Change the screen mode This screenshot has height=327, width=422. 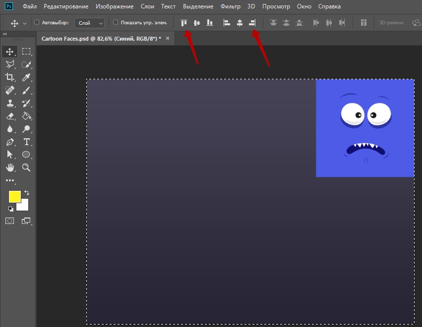point(26,221)
